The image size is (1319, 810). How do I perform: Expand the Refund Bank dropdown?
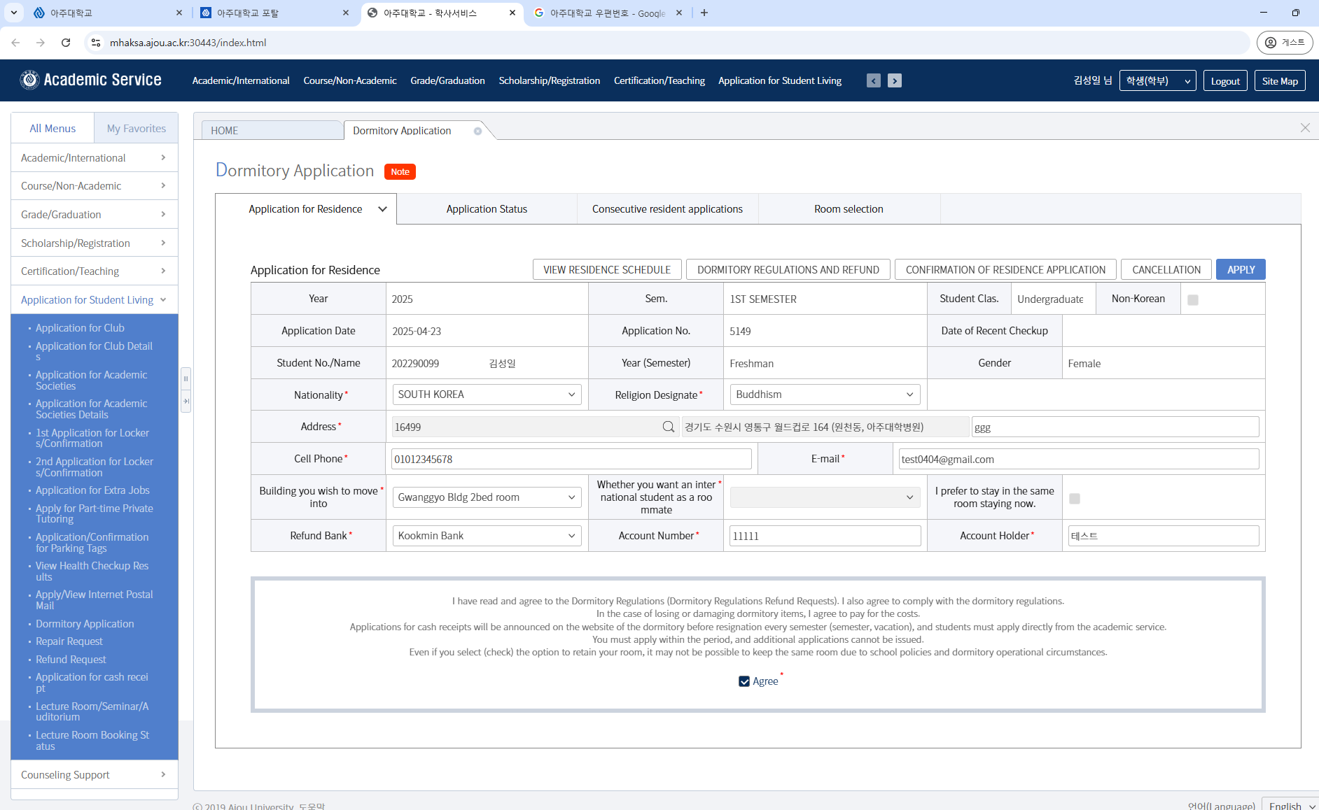click(x=487, y=536)
